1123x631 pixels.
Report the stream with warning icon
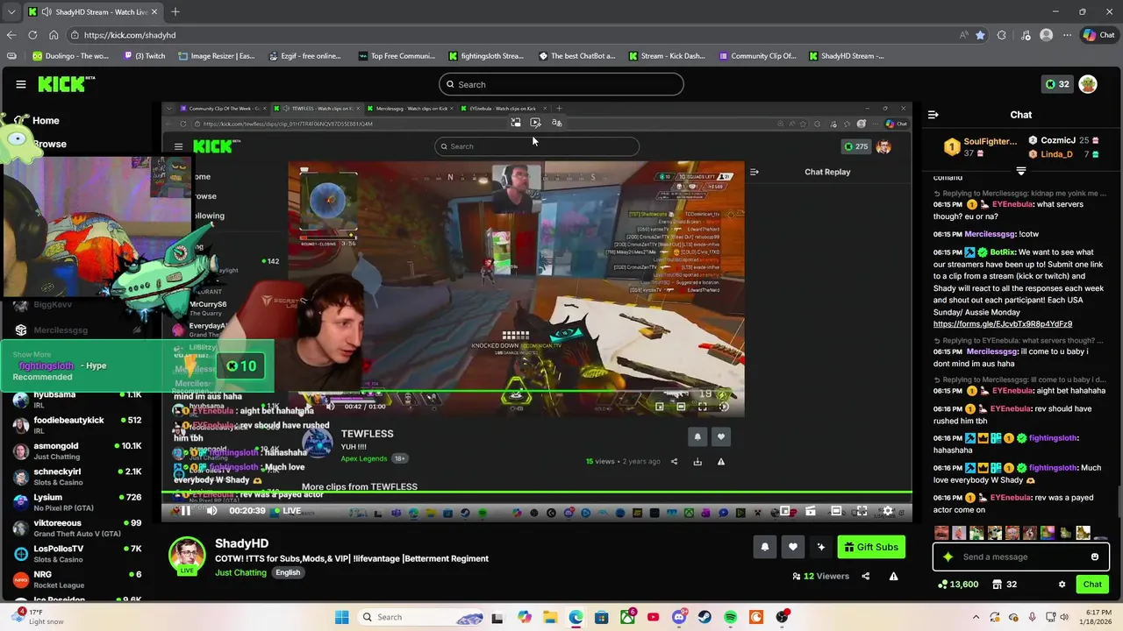click(893, 576)
